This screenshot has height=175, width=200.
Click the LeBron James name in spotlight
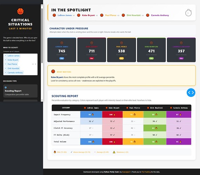click(x=65, y=15)
